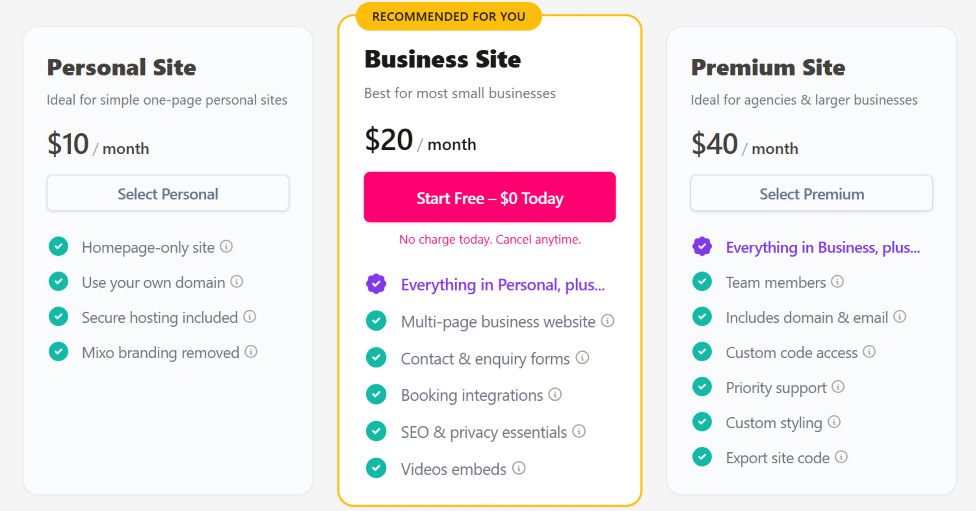This screenshot has width=976, height=511.
Task: Click the info icon beside Multi-page business website
Action: pos(607,321)
